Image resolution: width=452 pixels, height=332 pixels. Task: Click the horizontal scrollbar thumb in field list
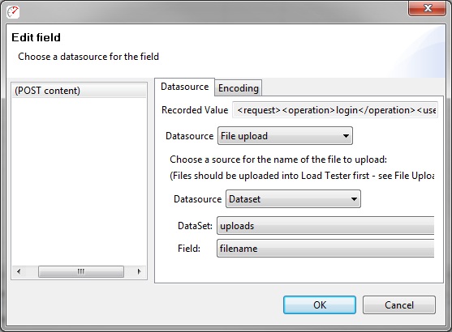[x=81, y=271]
